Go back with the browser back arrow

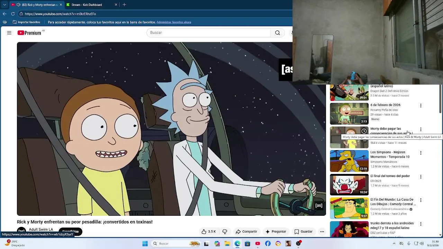click(x=4, y=14)
